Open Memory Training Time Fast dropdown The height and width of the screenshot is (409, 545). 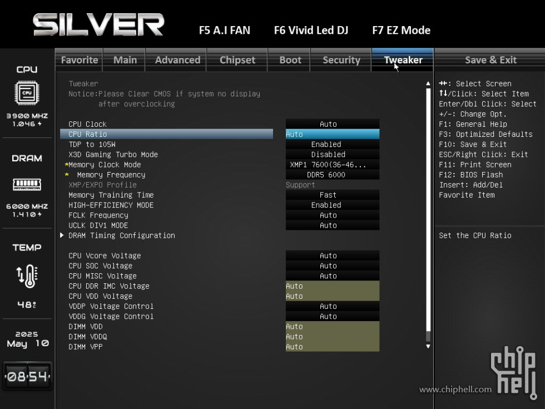tap(333, 195)
